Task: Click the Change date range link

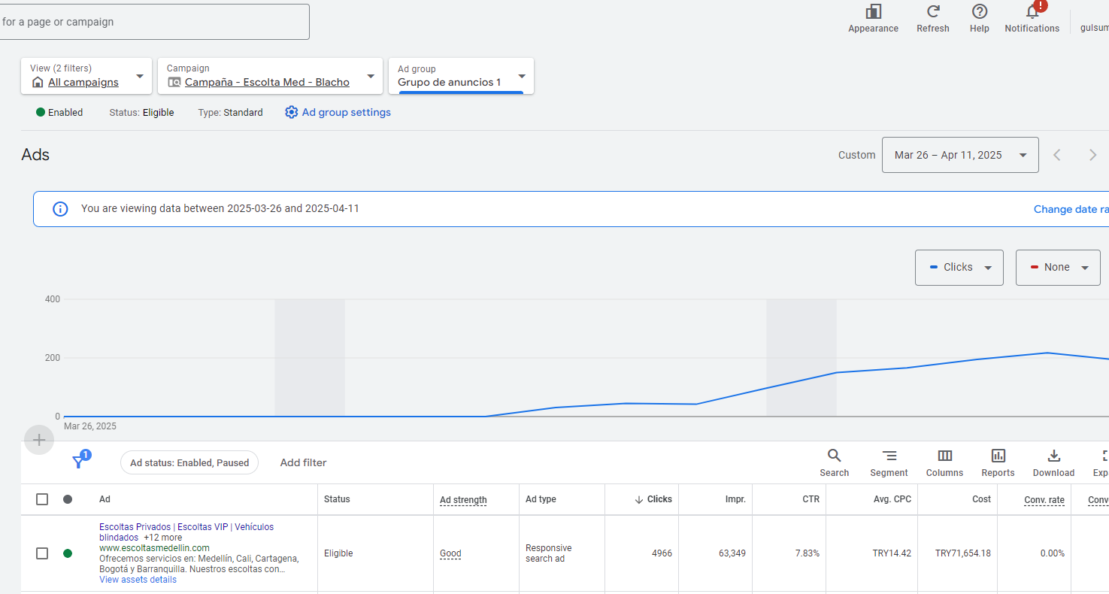Action: [1071, 209]
